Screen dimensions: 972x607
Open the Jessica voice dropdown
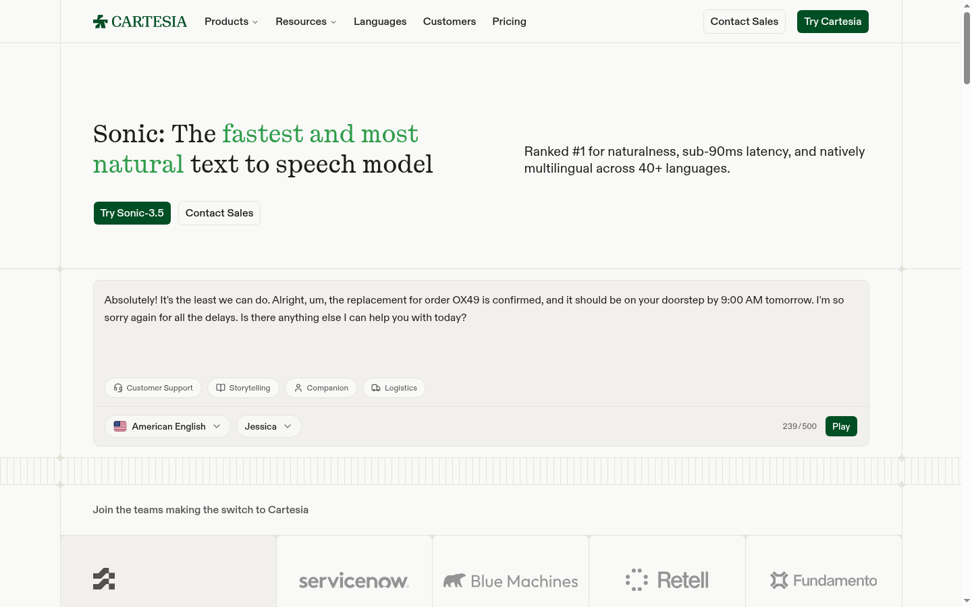[269, 426]
